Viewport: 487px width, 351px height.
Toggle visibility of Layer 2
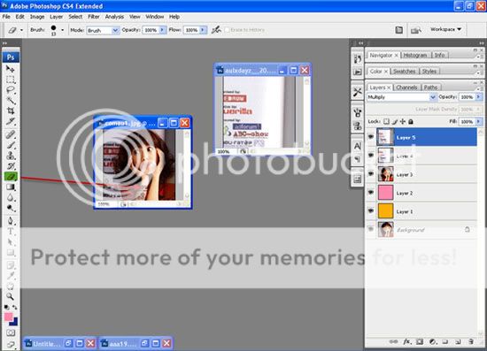coord(371,192)
